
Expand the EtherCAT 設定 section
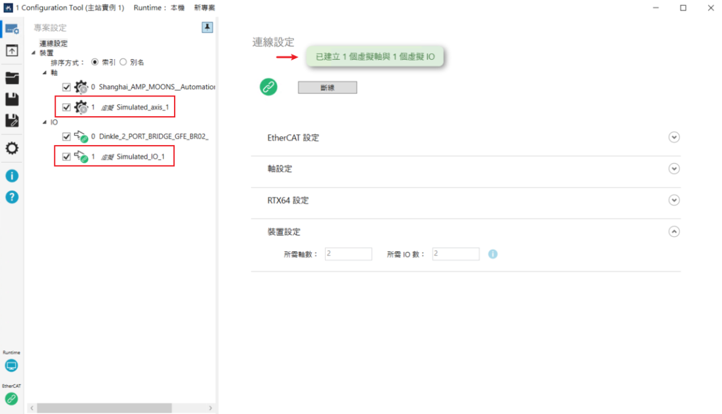coord(673,138)
